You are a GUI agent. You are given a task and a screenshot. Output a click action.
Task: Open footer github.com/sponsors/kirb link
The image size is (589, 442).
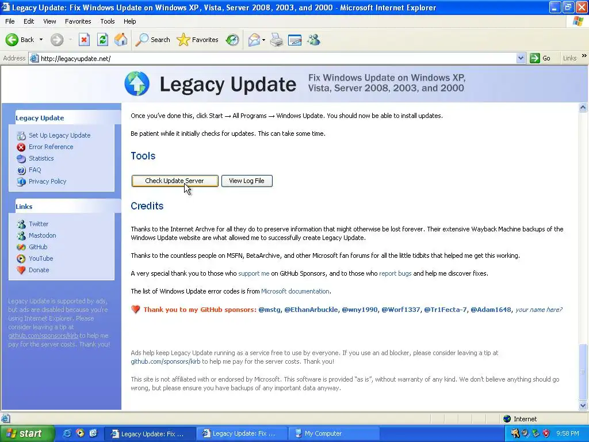pos(165,361)
